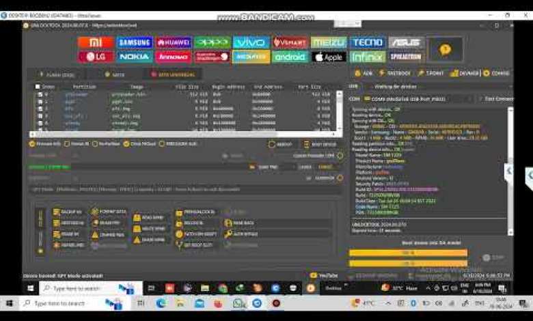Toggle the pgpt partition row checkbox

[40, 102]
